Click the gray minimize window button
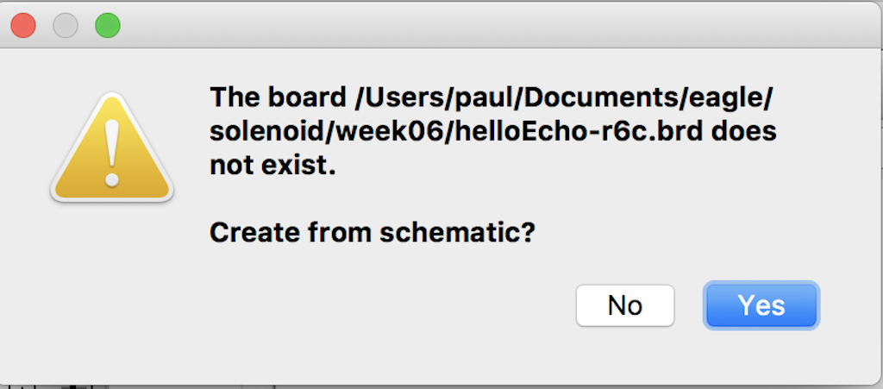This screenshot has height=389, width=883. click(x=66, y=25)
